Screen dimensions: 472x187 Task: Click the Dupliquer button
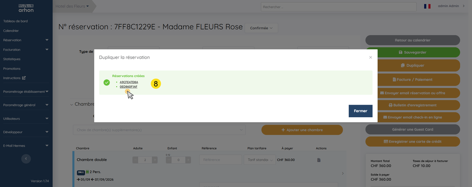413,65
